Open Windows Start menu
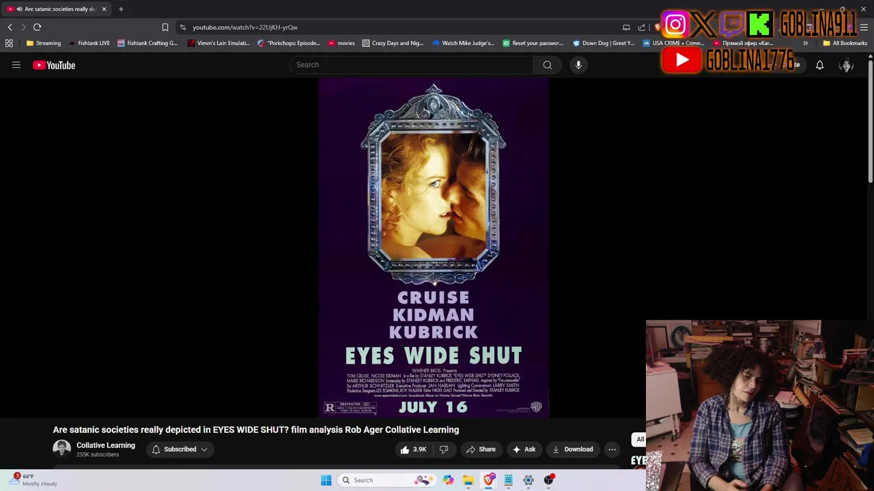 click(326, 480)
